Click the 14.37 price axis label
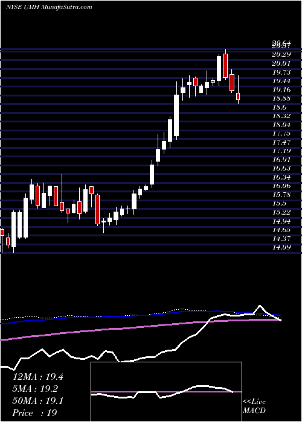This screenshot has height=422, width=302. [281, 239]
